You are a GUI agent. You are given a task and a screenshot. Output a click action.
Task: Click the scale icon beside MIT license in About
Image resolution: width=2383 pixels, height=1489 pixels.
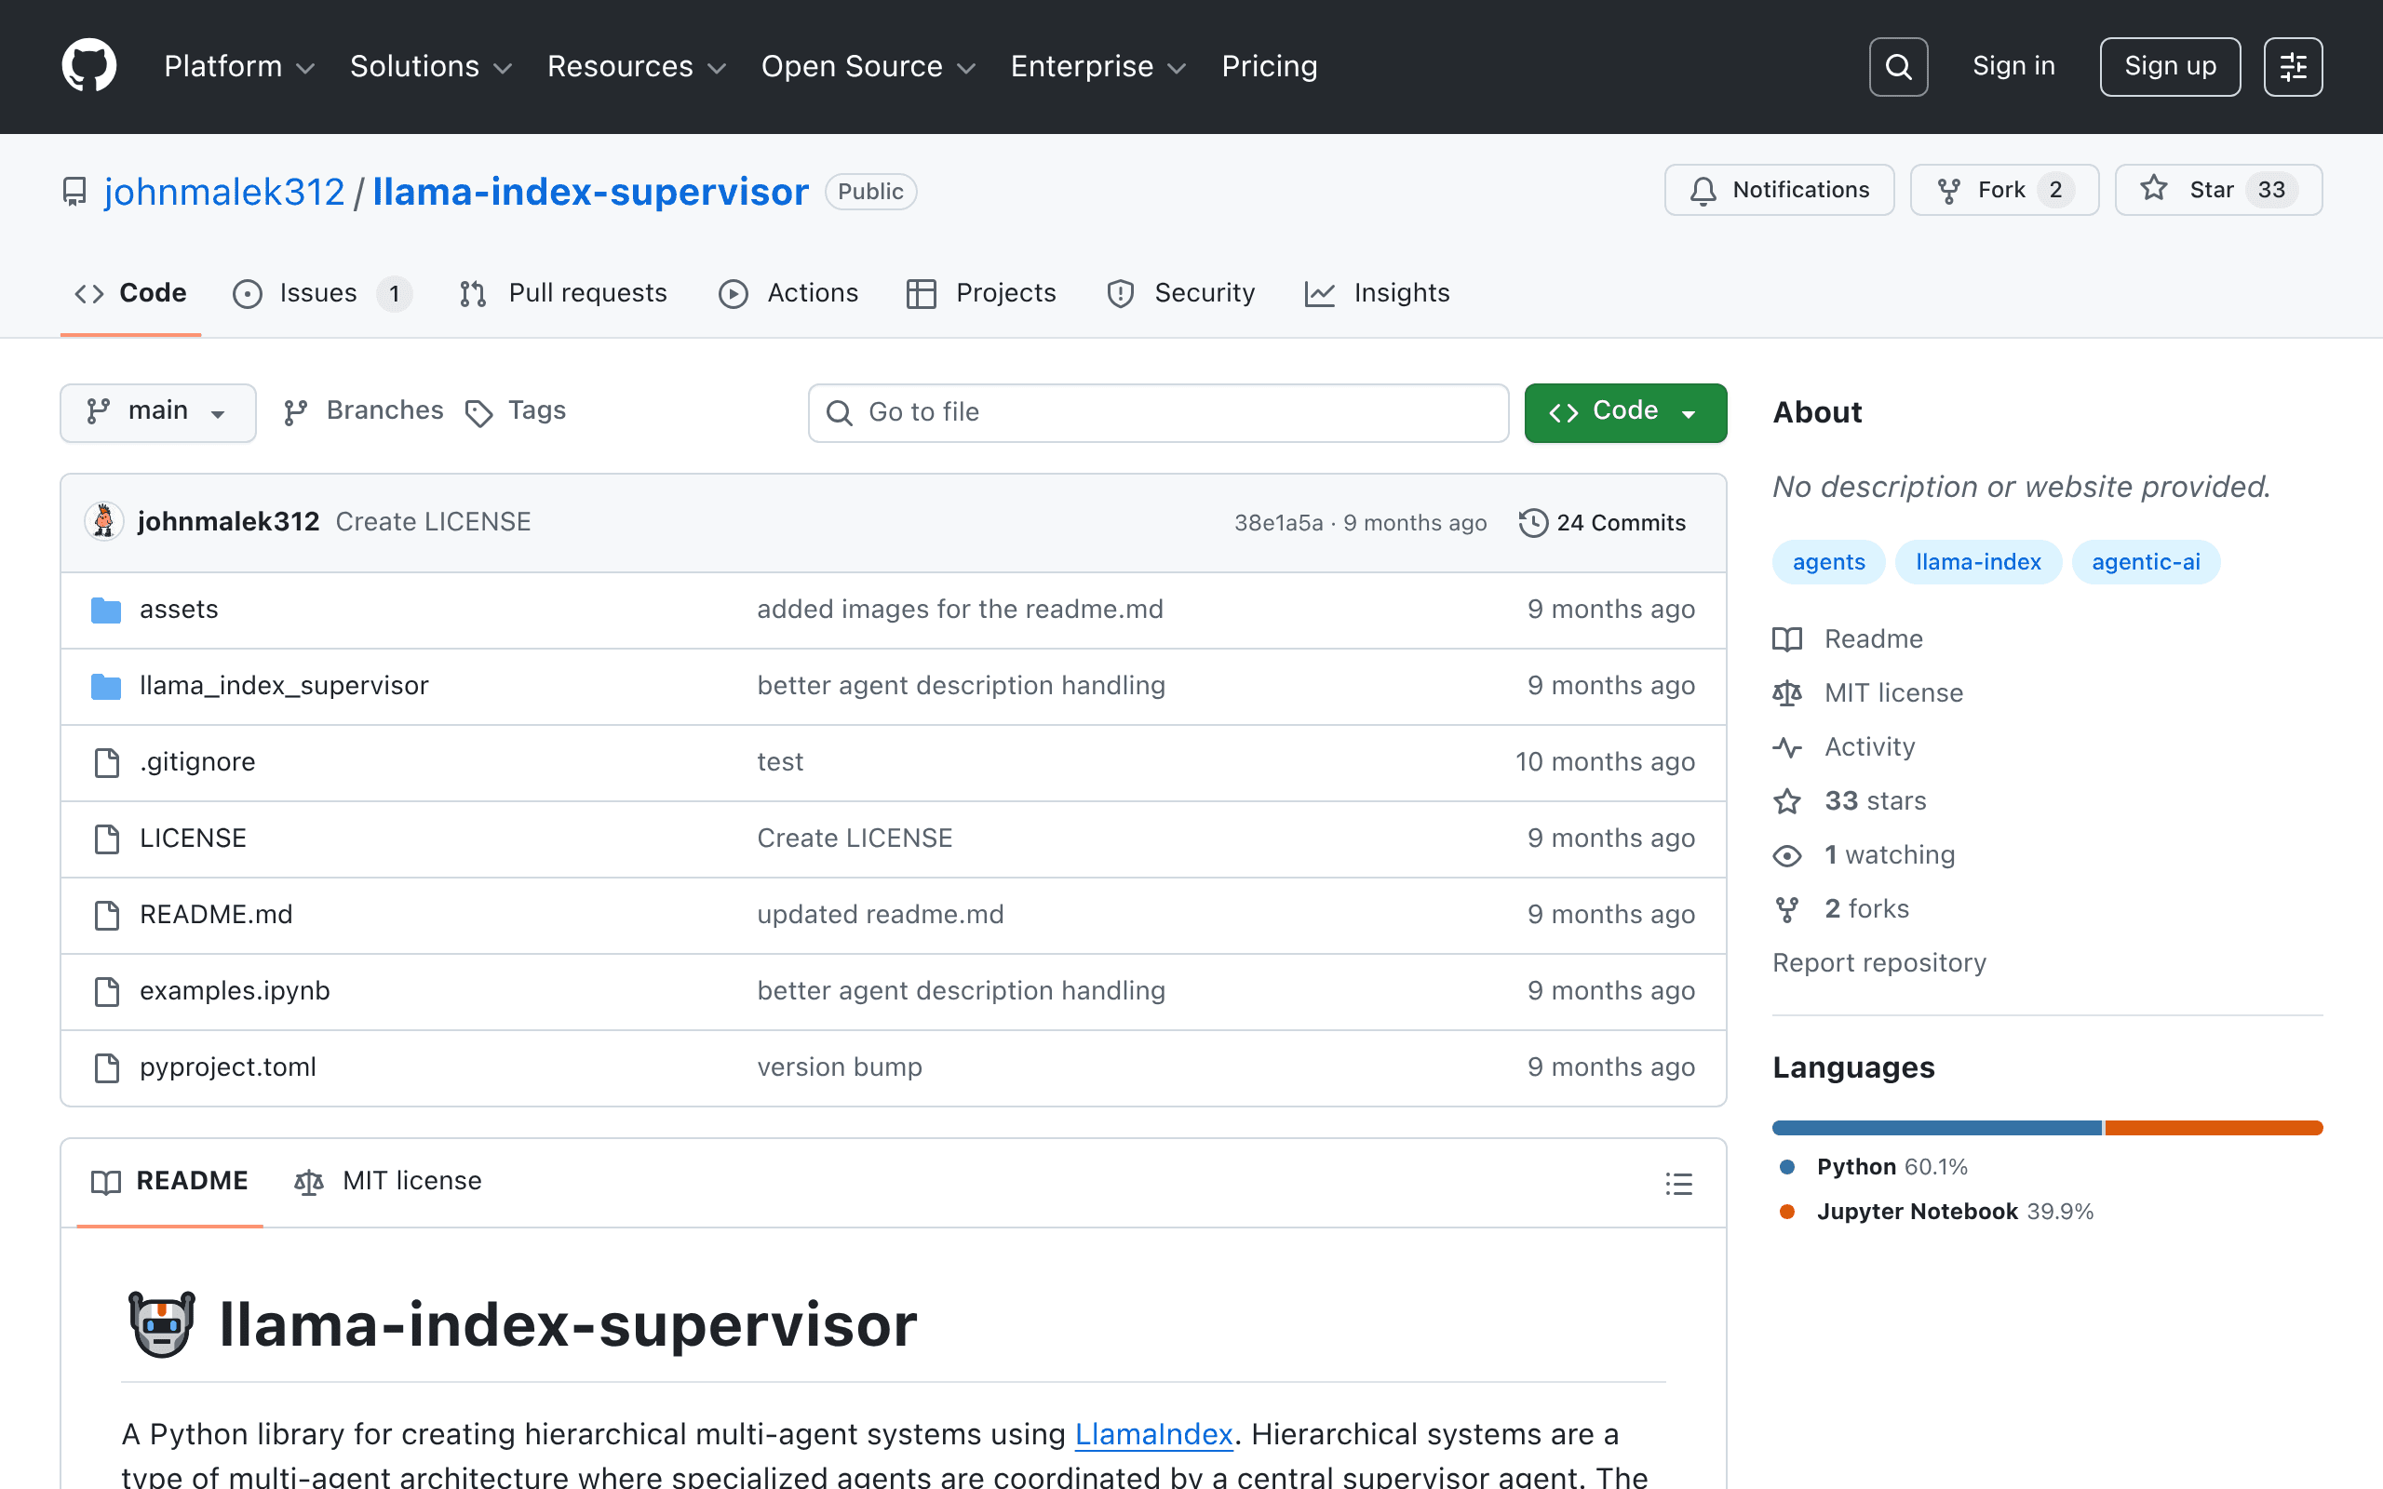(x=1786, y=693)
